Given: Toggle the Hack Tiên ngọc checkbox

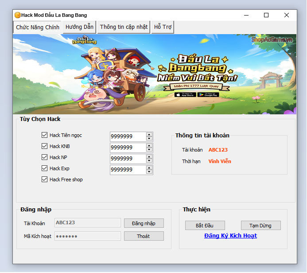Looking at the screenshot, I should [44, 135].
